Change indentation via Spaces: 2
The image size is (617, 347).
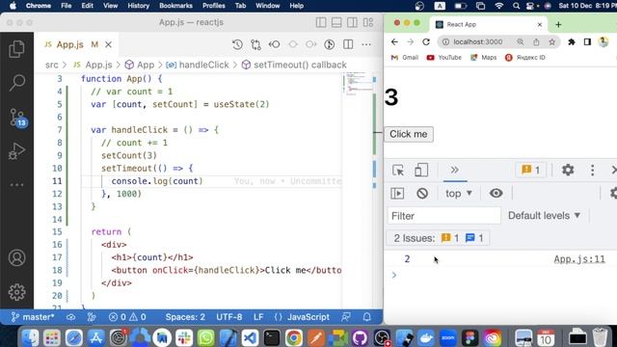[x=185, y=317]
